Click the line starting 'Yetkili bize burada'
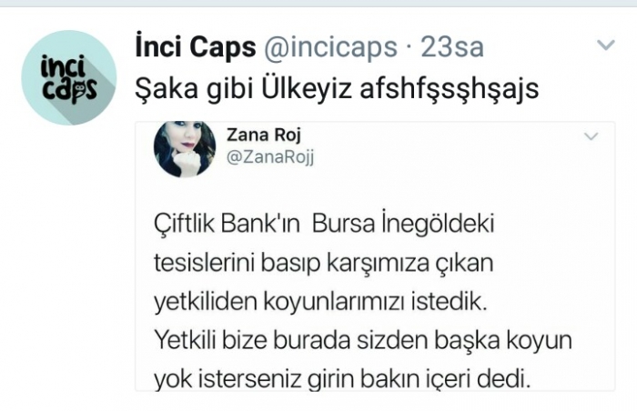This screenshot has height=411, width=637. tap(363, 340)
